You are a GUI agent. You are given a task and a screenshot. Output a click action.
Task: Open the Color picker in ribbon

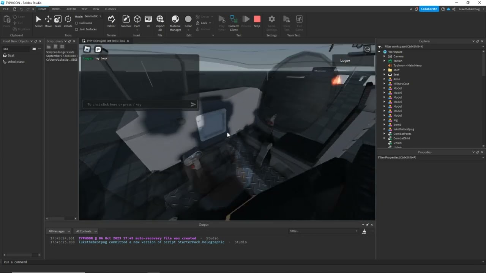coord(188,21)
